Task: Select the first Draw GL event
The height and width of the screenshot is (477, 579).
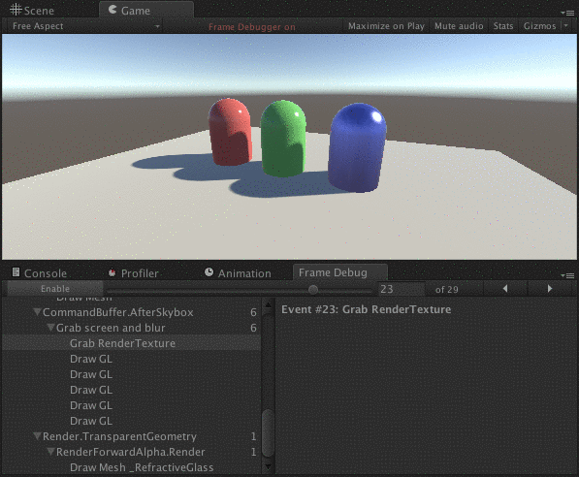Action: (x=132, y=359)
